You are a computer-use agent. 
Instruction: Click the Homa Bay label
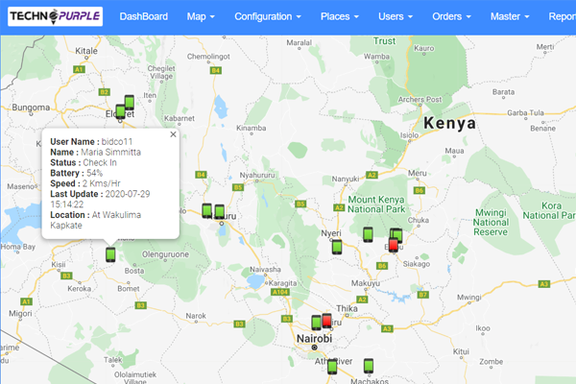pyautogui.click(x=18, y=247)
